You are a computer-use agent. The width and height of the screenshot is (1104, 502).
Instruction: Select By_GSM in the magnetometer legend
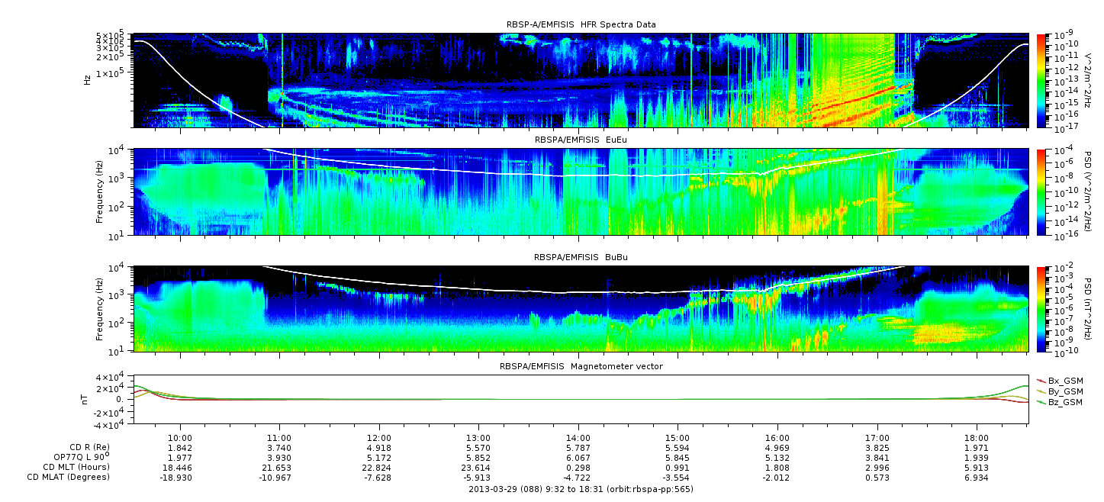point(1064,391)
